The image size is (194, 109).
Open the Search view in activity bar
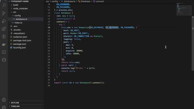4,5
